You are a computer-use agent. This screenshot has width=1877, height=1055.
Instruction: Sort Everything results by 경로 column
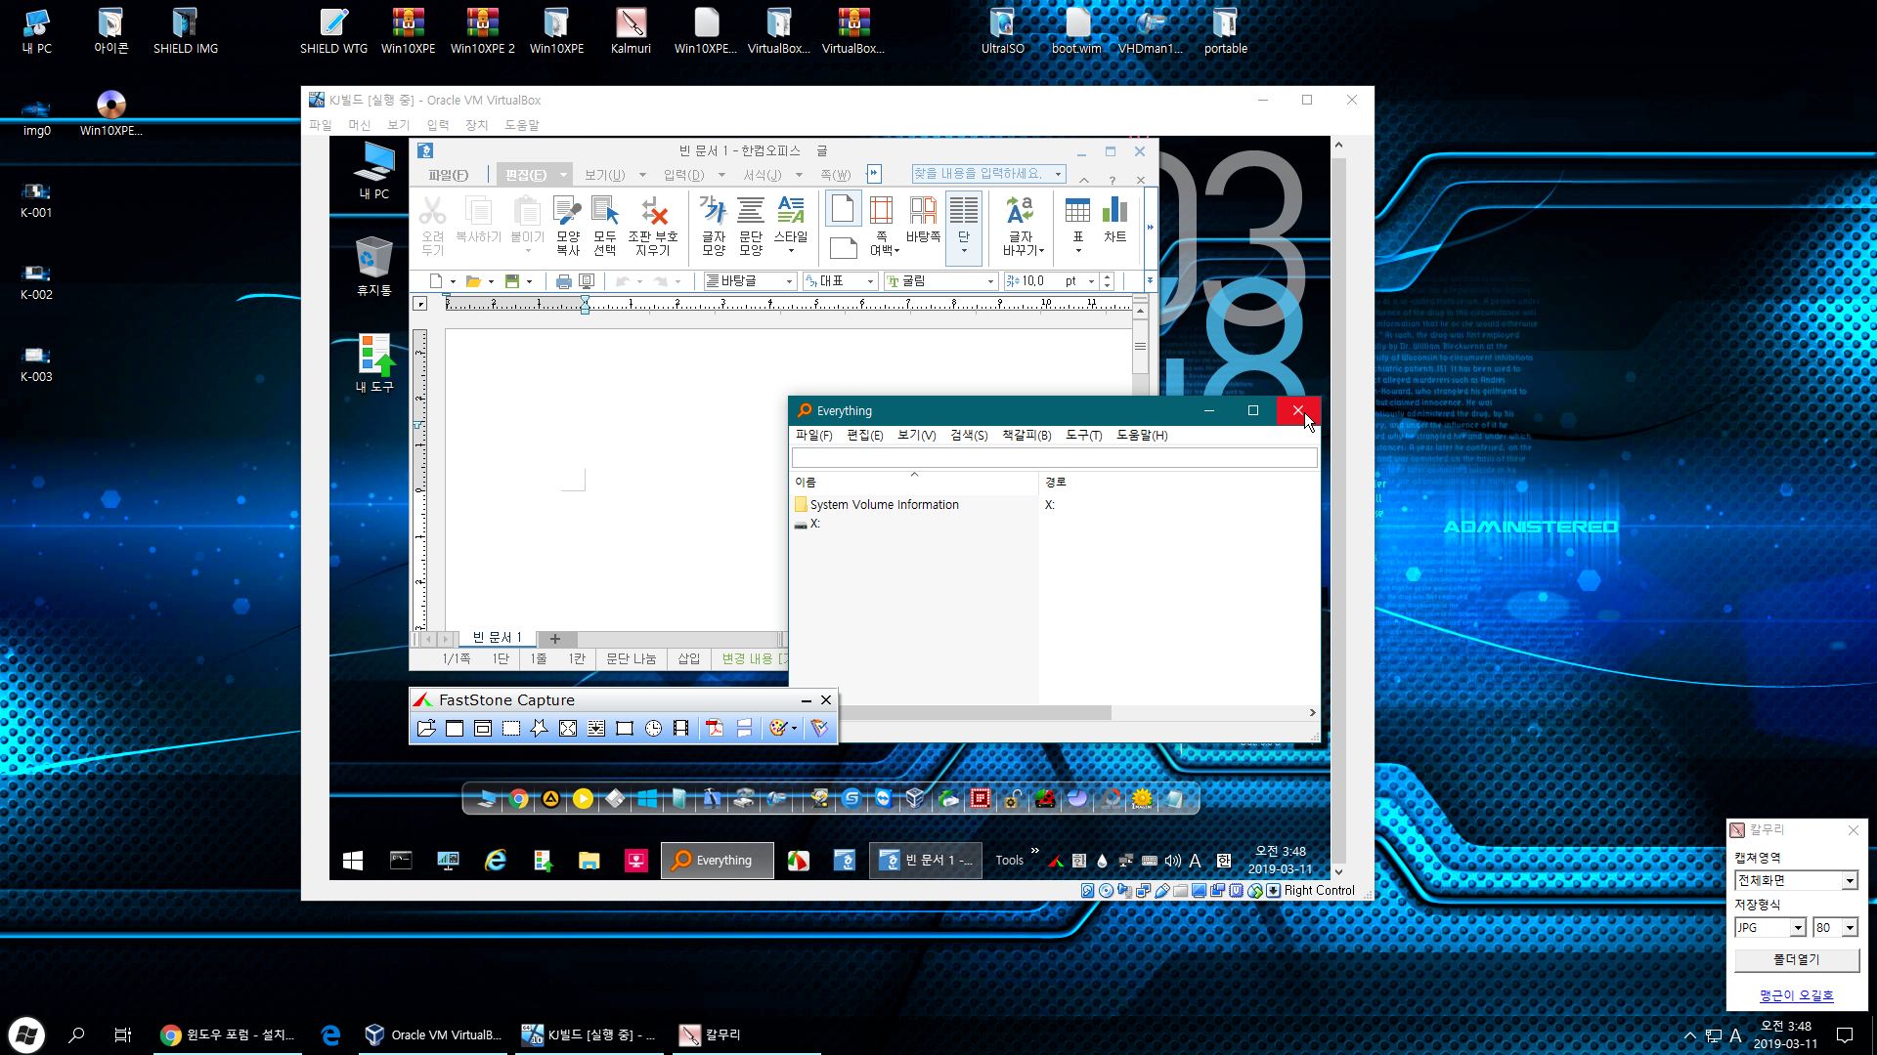click(x=1178, y=483)
